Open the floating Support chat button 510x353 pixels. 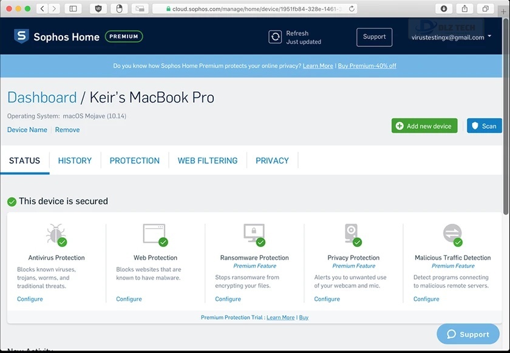click(x=468, y=334)
